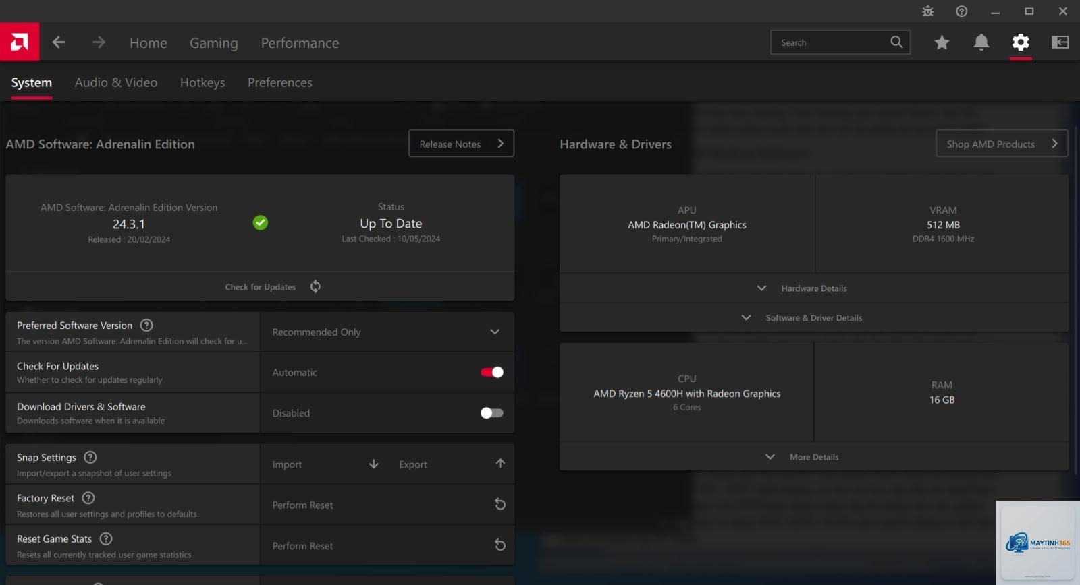Open favorites star icon
1080x585 pixels.
click(x=942, y=42)
